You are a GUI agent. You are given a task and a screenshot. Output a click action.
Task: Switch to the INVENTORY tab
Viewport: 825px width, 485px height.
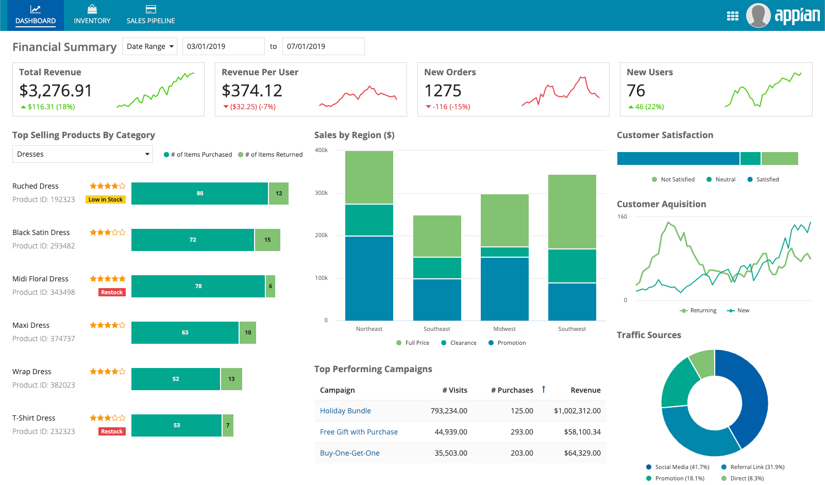coord(92,15)
